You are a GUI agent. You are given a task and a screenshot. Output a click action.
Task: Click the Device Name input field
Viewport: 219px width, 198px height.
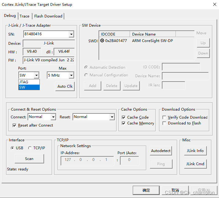click(185, 76)
